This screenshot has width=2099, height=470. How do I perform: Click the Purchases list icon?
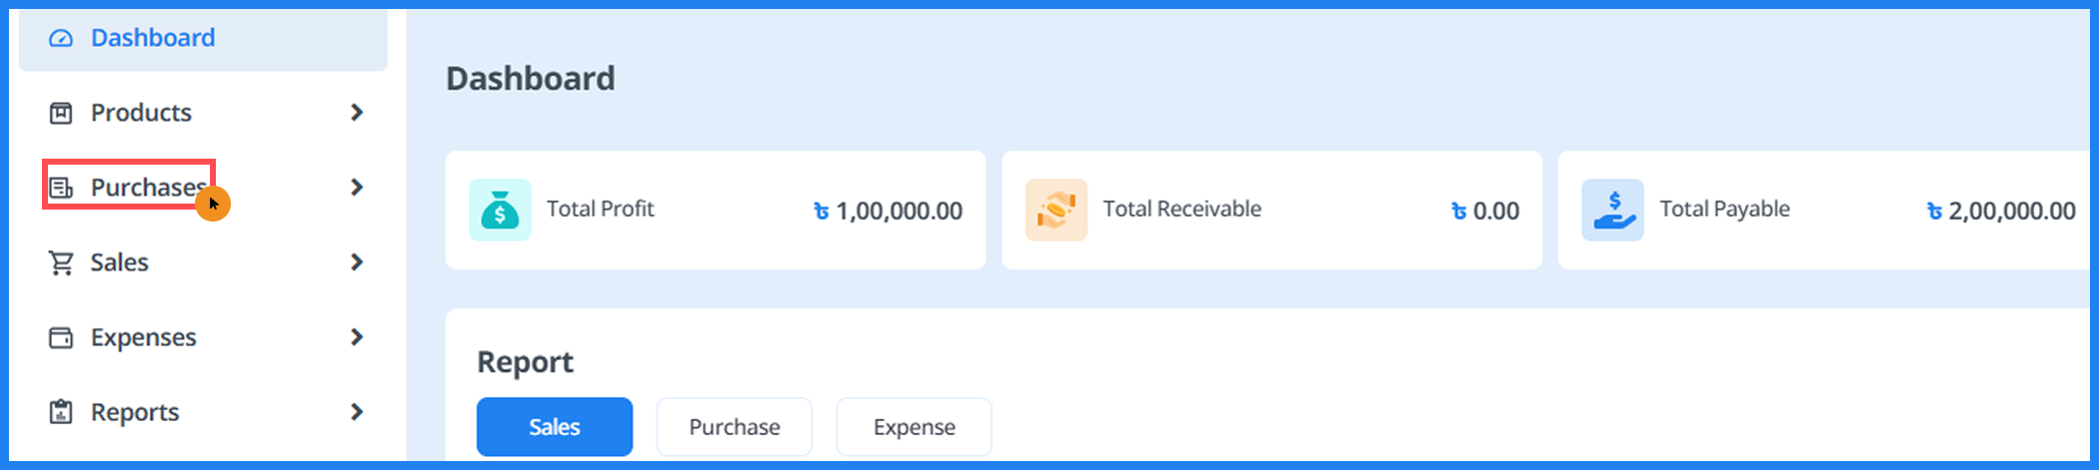61,188
